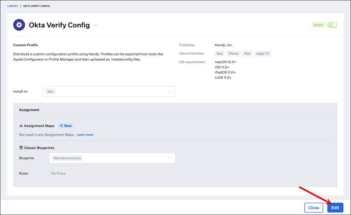This screenshot has height=215, width=351.
Task: Select the Mac tag in Install on field
Action: [50, 91]
